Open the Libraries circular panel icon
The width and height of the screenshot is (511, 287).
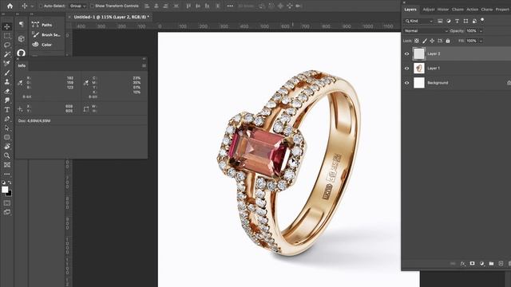click(22, 53)
